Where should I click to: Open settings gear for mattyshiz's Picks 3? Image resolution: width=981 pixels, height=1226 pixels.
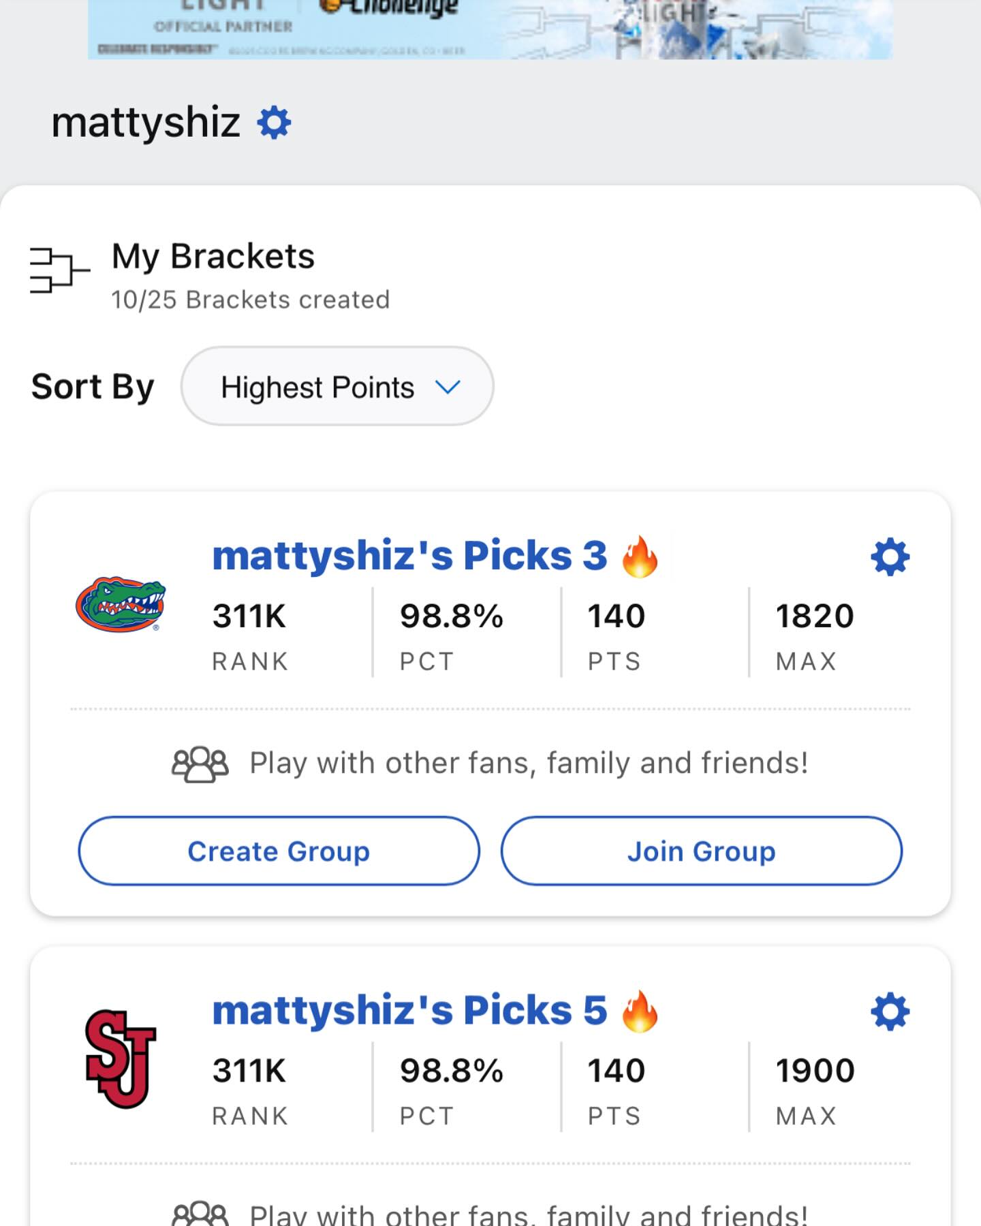pyautogui.click(x=890, y=557)
